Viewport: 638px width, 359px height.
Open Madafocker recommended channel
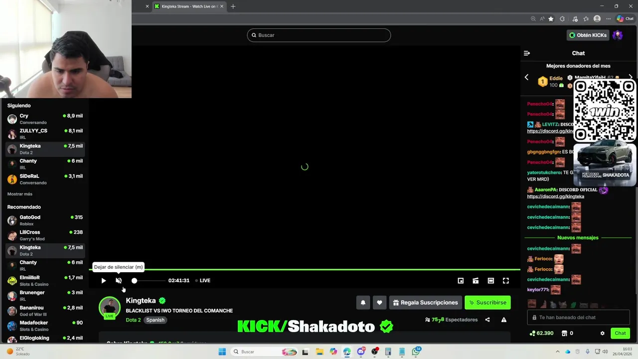click(45, 326)
